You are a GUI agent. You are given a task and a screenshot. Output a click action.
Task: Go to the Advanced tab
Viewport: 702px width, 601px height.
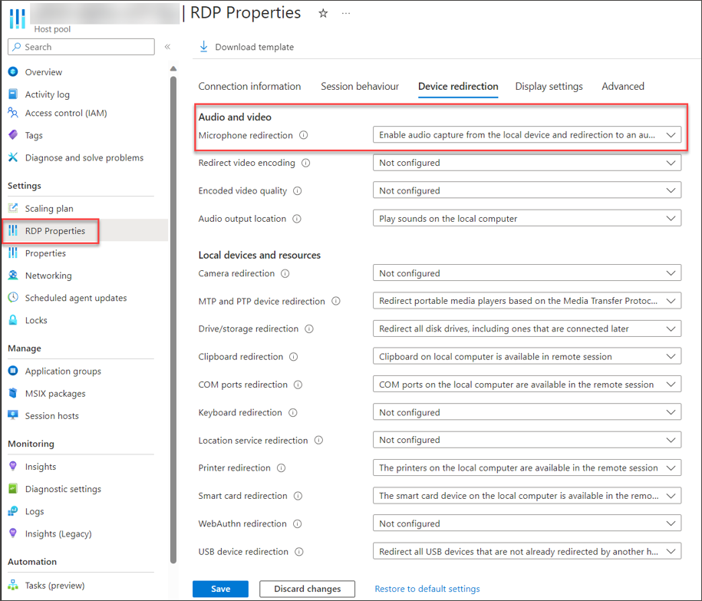pos(623,86)
